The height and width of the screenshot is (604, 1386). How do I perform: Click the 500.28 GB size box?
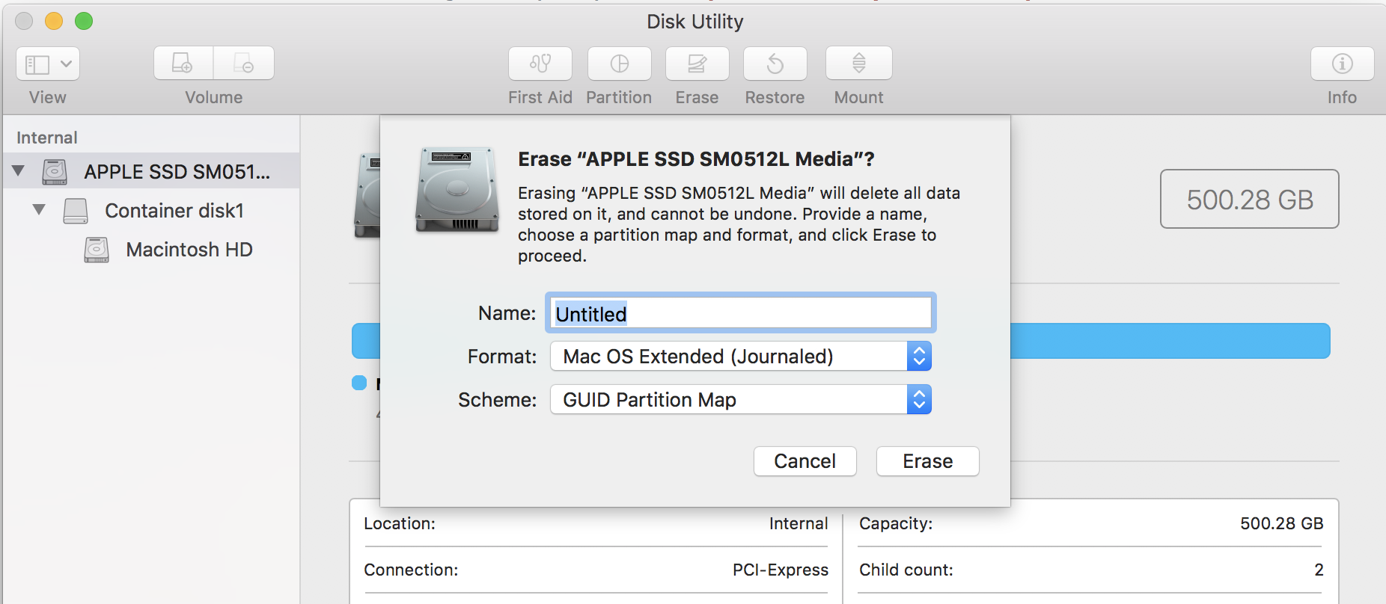1250,200
